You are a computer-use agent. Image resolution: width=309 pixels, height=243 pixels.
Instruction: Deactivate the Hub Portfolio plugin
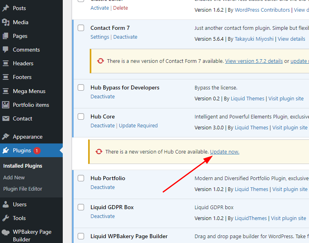click(103, 187)
